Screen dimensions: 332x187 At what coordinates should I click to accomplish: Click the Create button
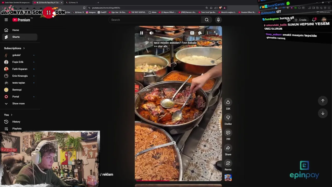click(x=300, y=20)
